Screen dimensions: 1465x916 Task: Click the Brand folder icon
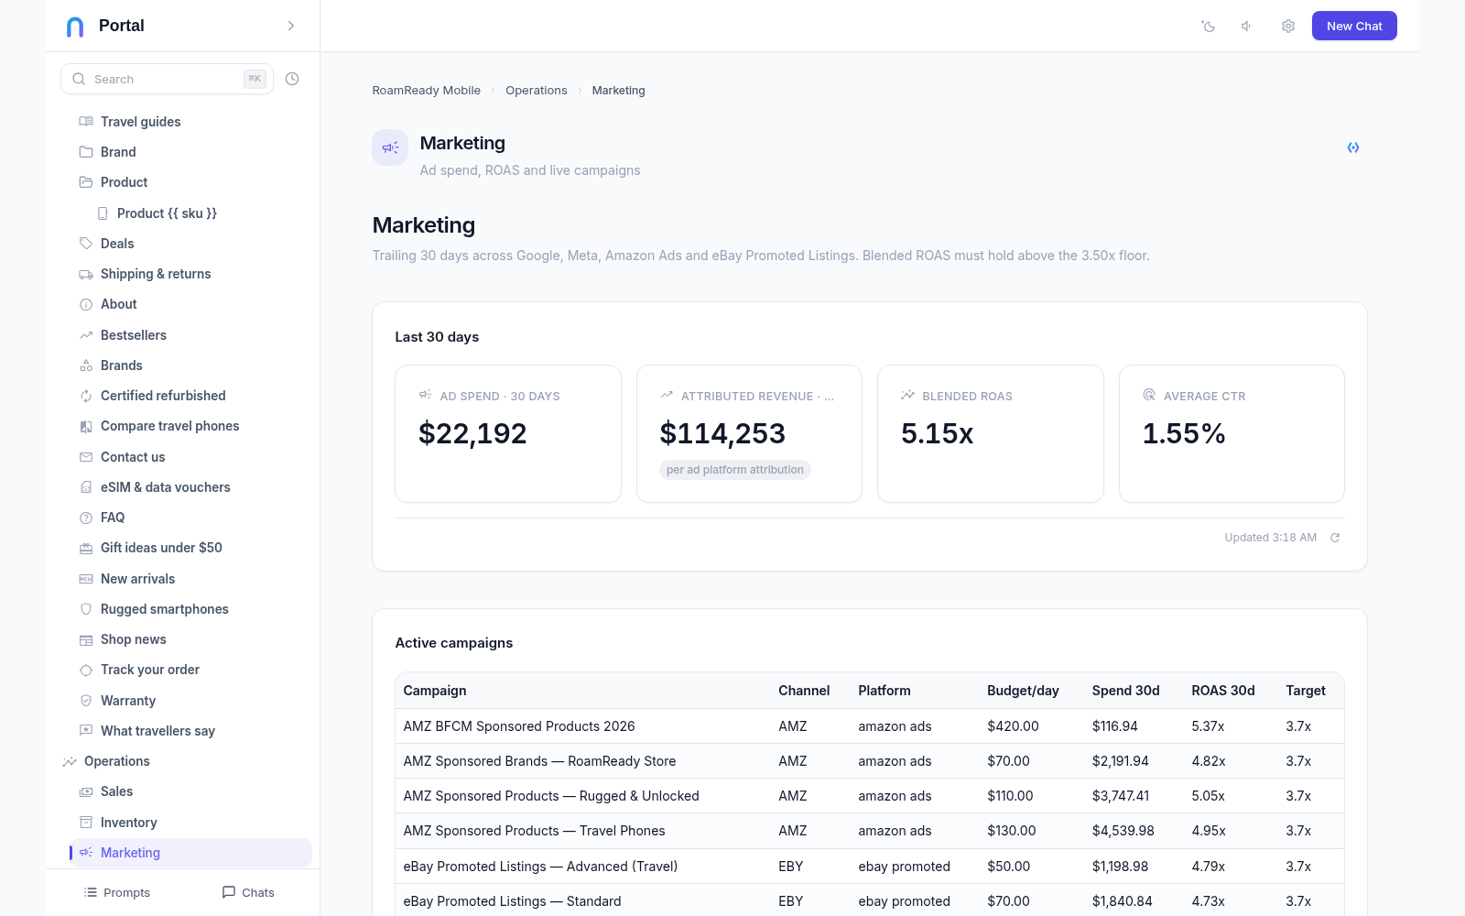pyautogui.click(x=86, y=152)
